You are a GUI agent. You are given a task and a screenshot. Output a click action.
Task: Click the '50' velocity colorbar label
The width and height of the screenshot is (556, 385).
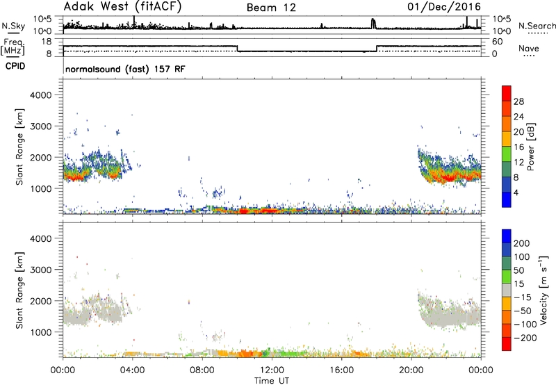[518, 270]
